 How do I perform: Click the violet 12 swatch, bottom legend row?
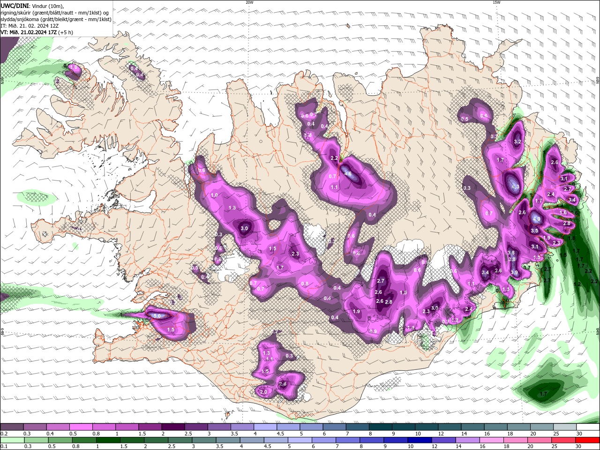[x=444, y=440]
